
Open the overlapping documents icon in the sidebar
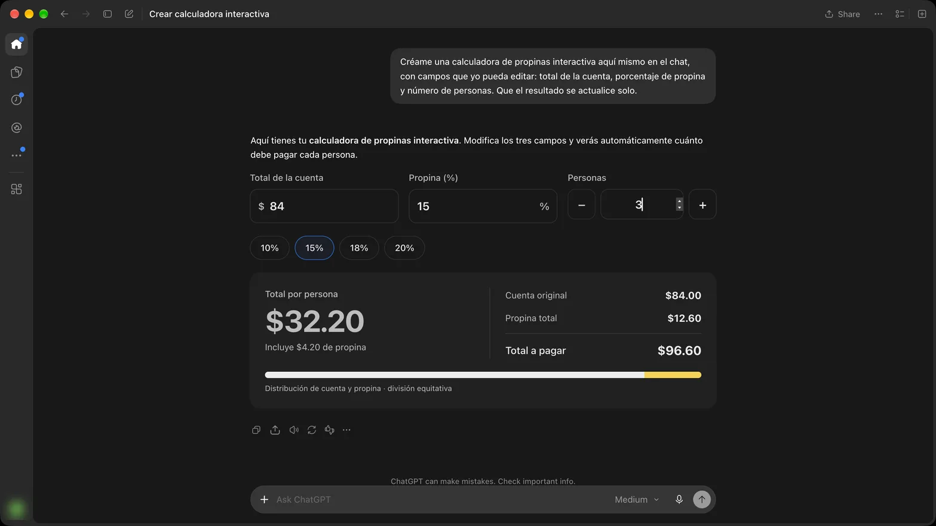17,72
